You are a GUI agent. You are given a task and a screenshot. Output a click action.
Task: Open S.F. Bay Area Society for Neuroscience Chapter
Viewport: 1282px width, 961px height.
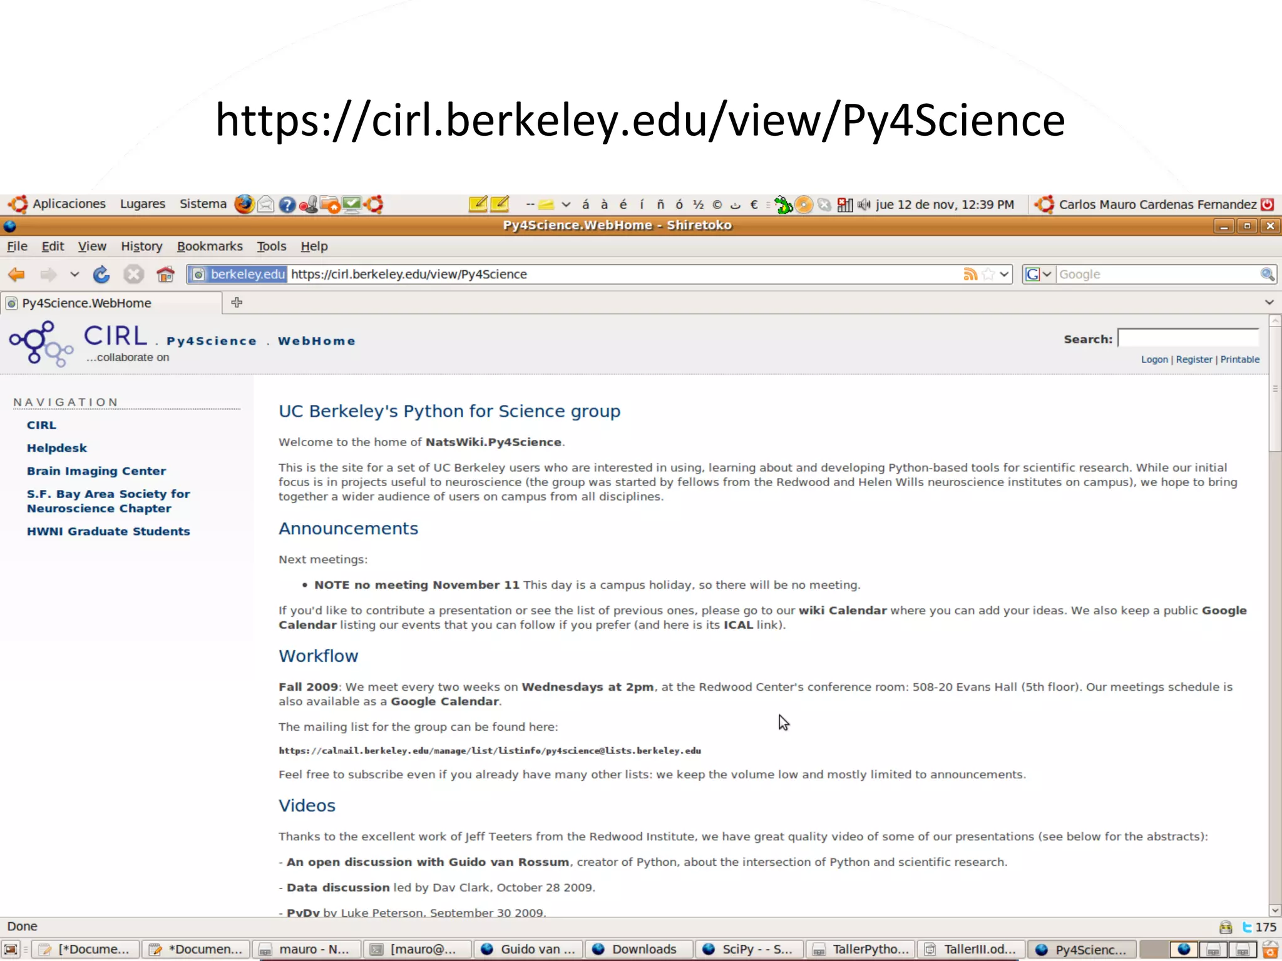[x=108, y=501]
